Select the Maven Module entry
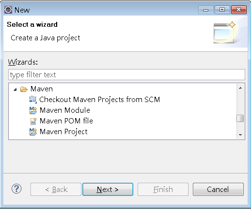 65,110
